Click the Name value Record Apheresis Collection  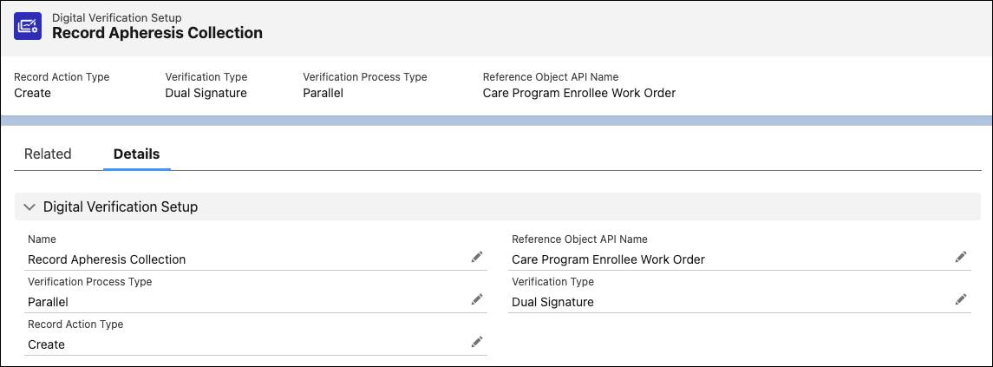tap(107, 259)
